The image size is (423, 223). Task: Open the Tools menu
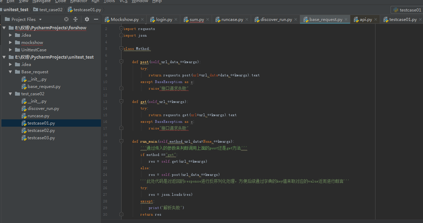coord(109,1)
